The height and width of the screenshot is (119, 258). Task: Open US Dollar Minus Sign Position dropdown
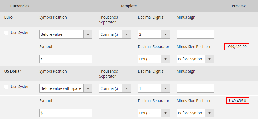195,113
